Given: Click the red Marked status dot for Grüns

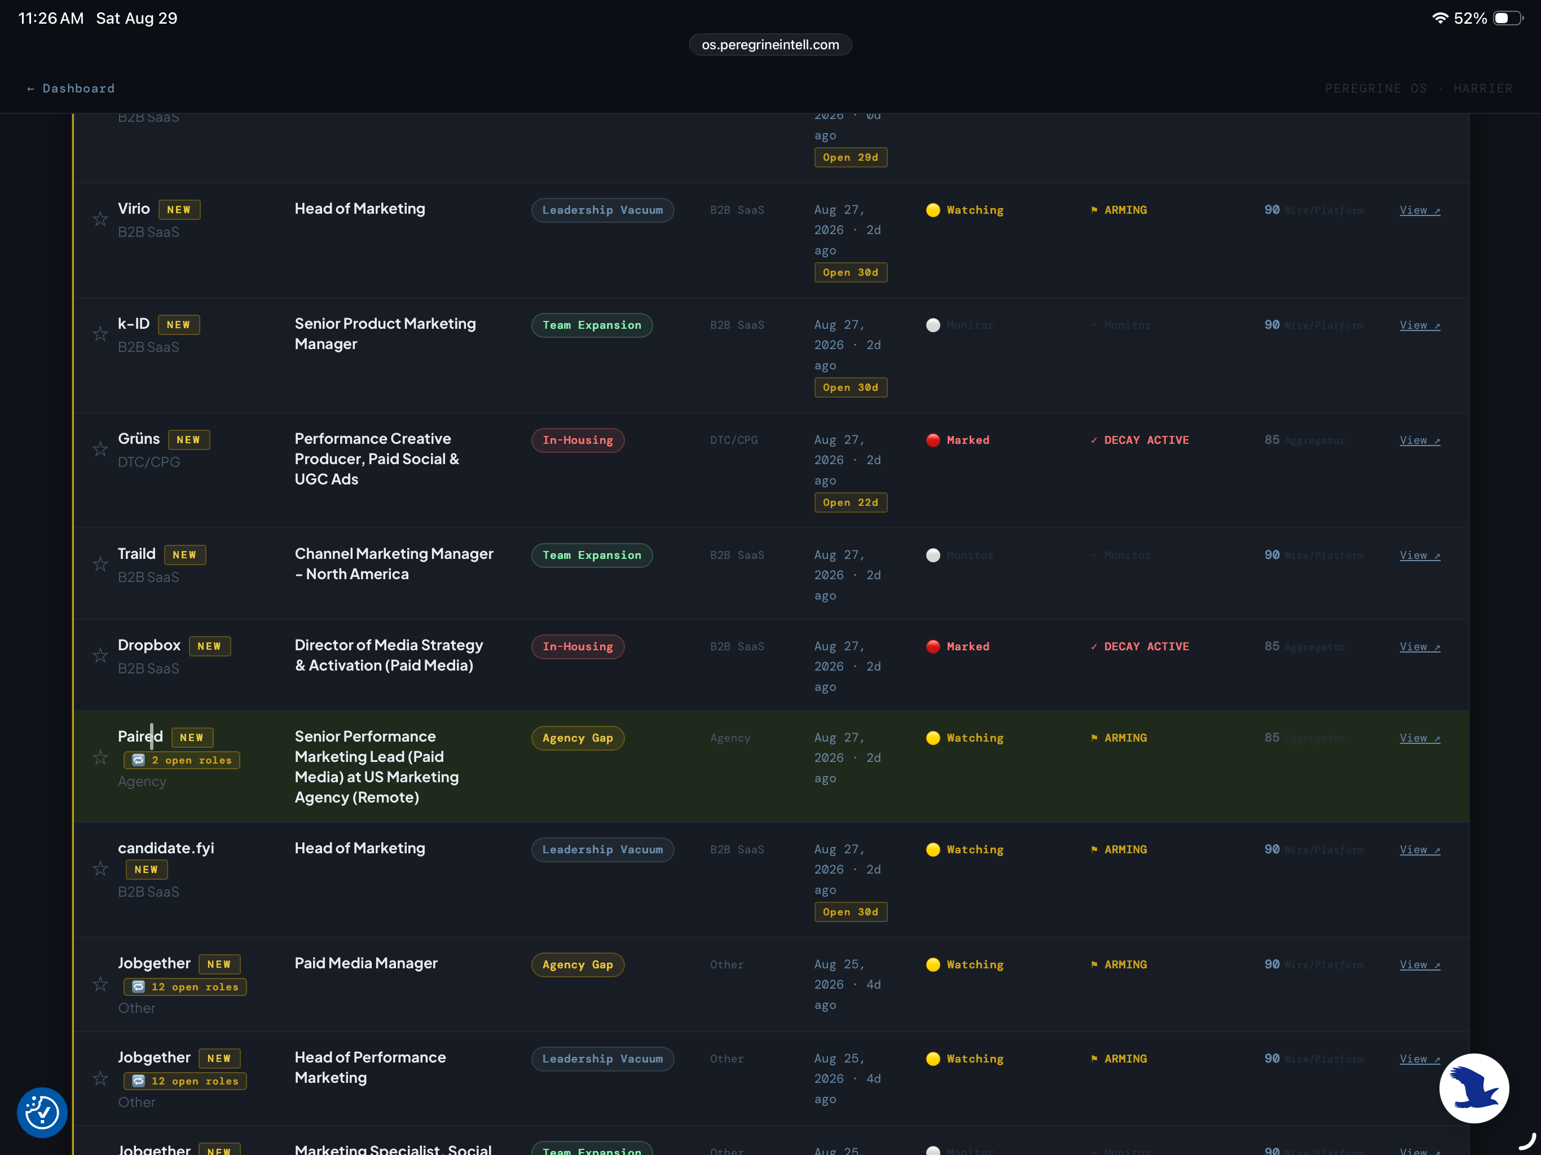Looking at the screenshot, I should tap(933, 440).
